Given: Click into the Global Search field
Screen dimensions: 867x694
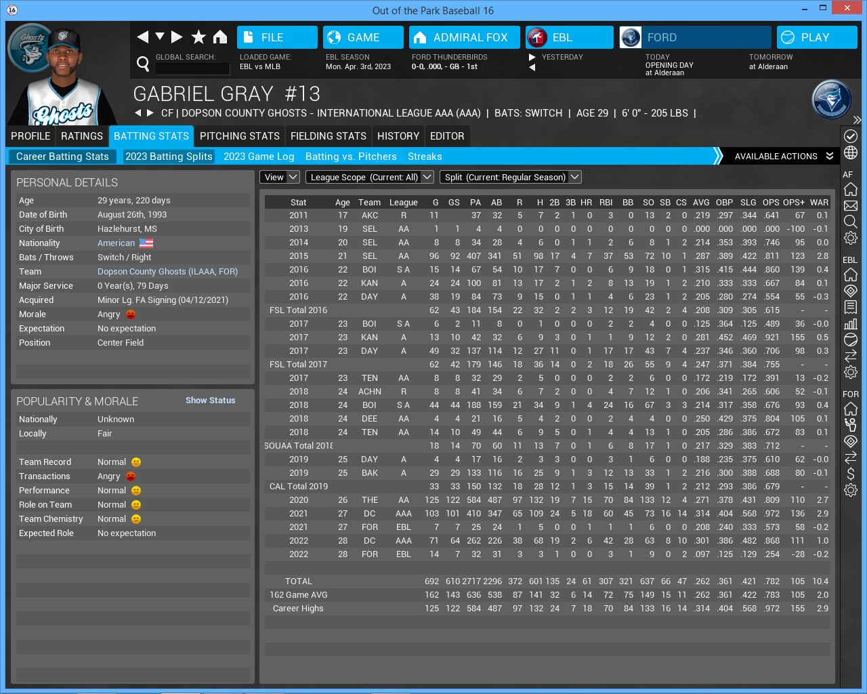Looking at the screenshot, I should 193,68.
